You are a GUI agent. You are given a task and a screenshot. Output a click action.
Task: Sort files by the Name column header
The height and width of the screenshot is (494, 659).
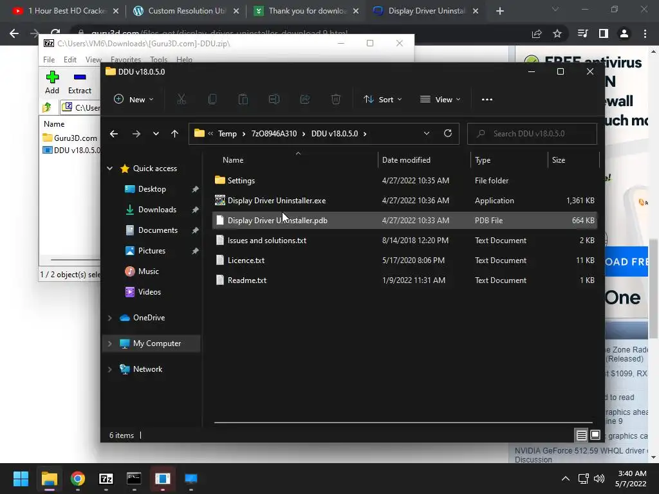[x=233, y=160]
